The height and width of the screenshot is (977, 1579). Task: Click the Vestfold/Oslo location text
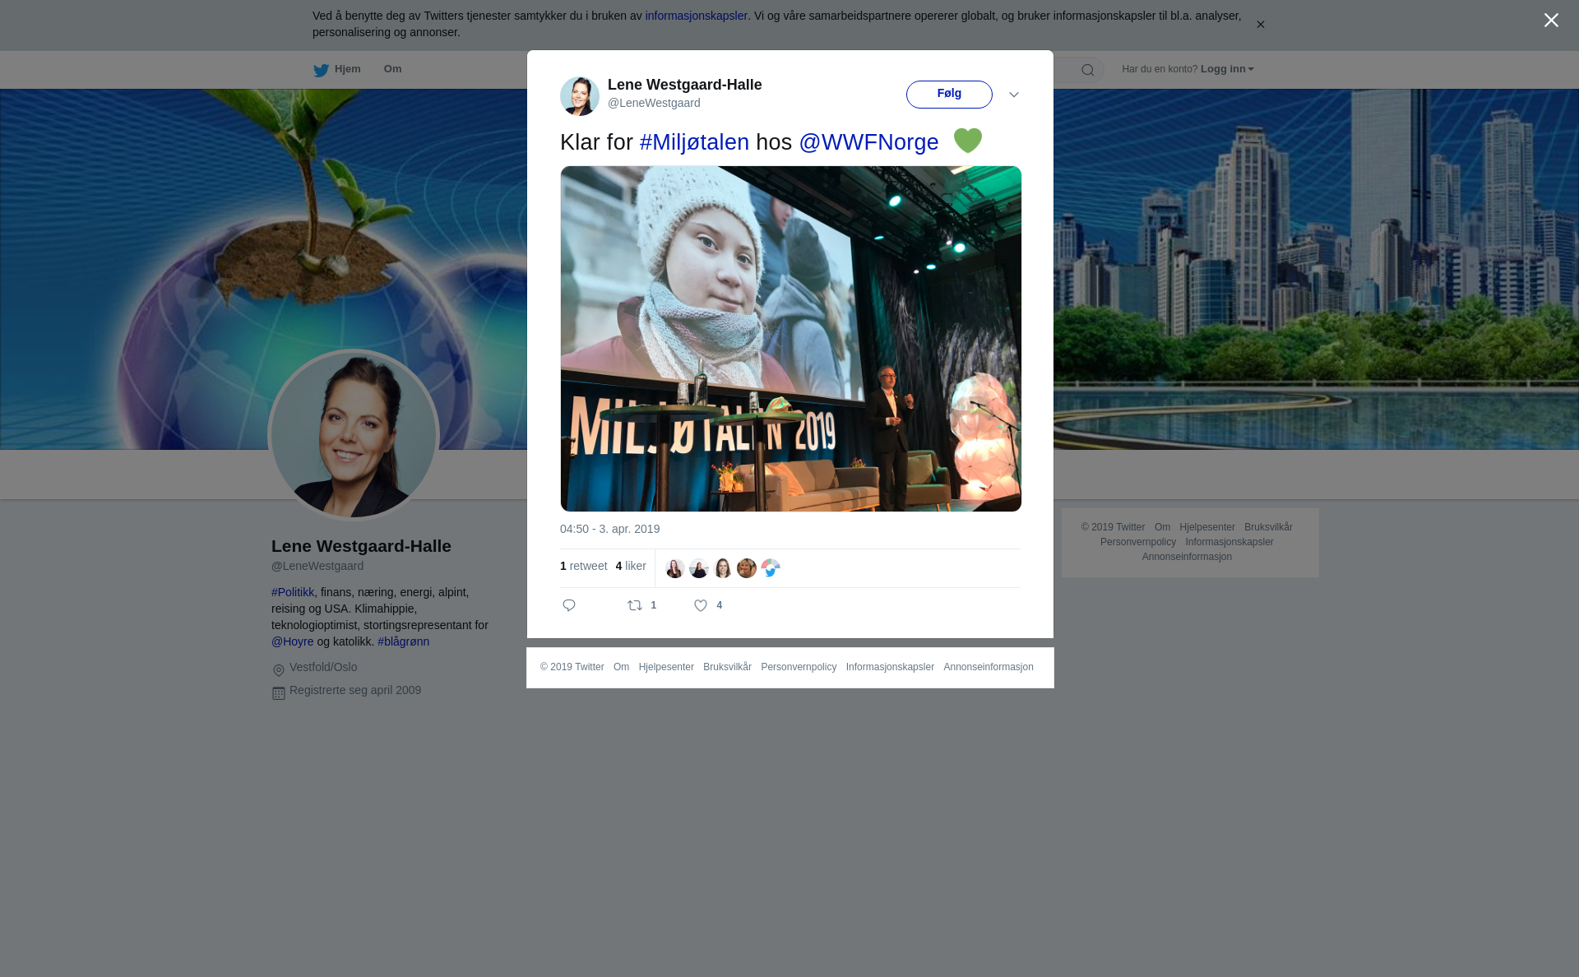323,667
